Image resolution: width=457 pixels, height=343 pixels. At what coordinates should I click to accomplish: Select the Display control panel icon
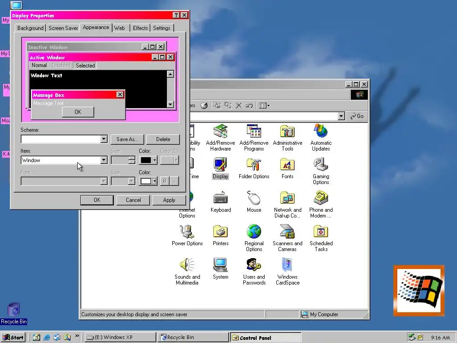[220, 168]
